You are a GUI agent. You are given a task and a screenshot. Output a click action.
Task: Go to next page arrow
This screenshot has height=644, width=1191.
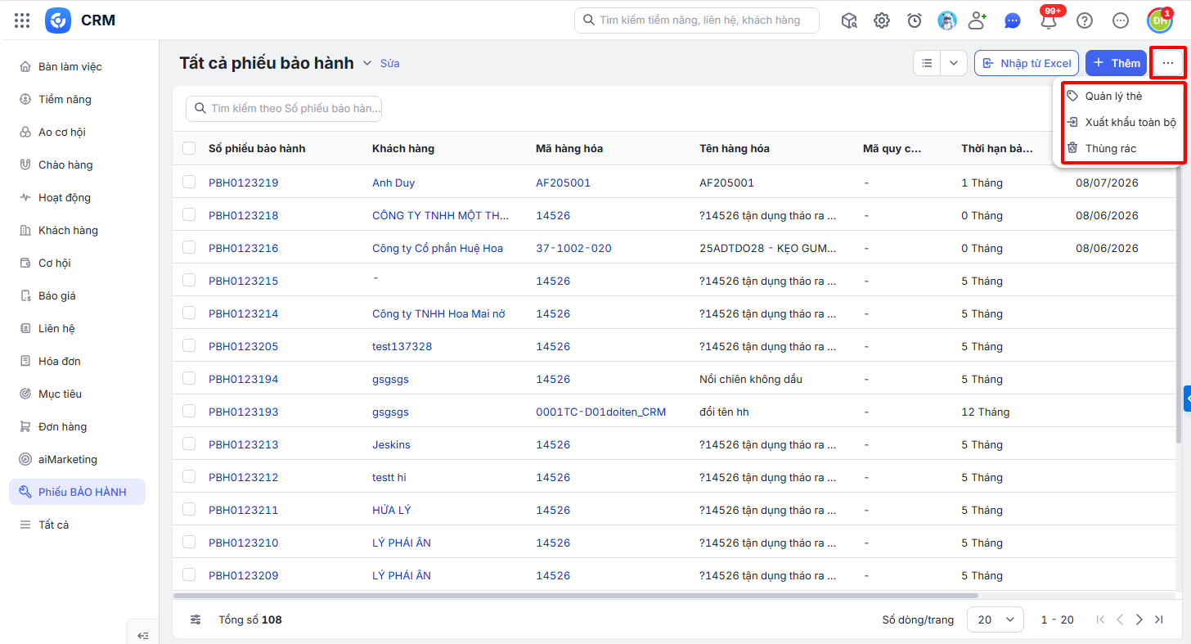click(1139, 619)
